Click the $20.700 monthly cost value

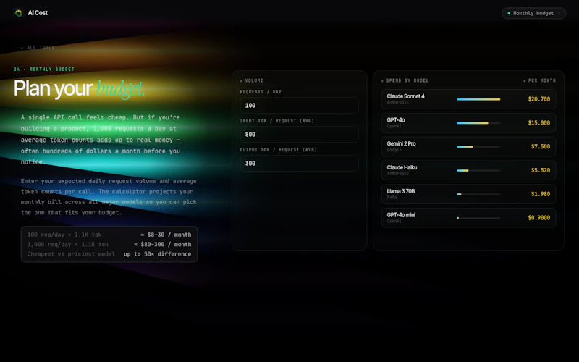[x=538, y=99]
